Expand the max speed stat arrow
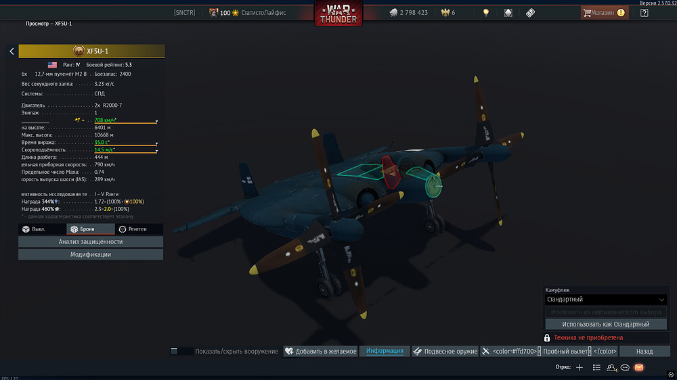The height and width of the screenshot is (380, 677). click(156, 122)
